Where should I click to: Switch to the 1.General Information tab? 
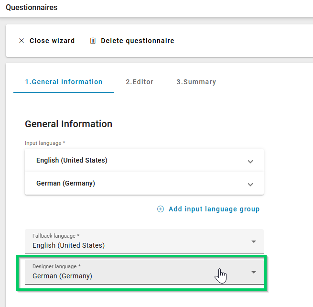click(64, 82)
